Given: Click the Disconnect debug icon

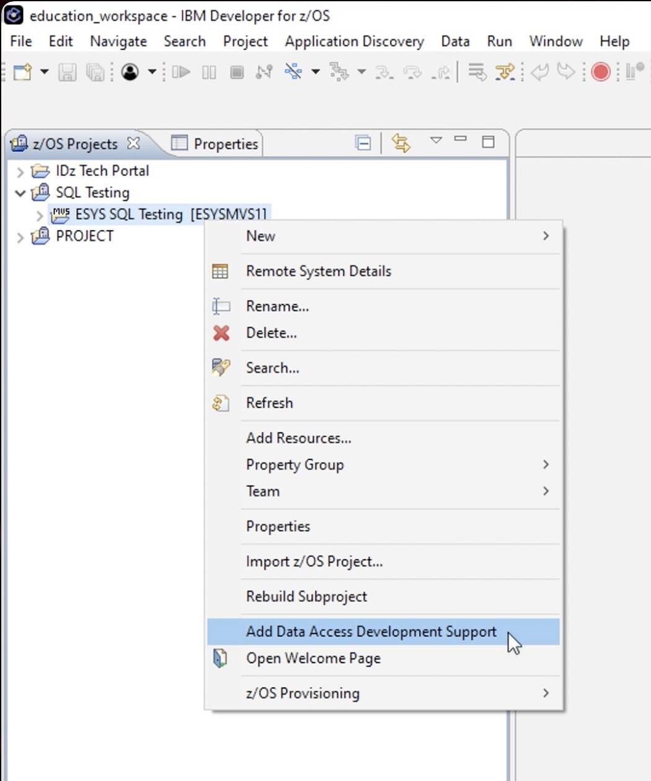Looking at the screenshot, I should click(x=264, y=72).
